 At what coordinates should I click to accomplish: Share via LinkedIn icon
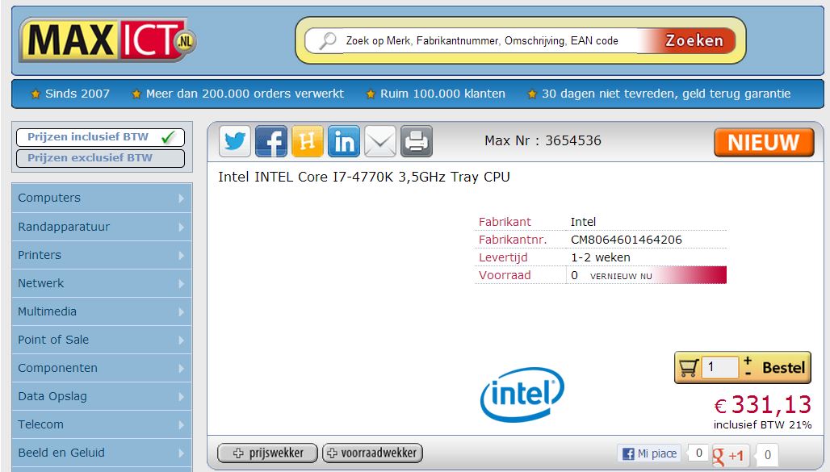[x=344, y=142]
